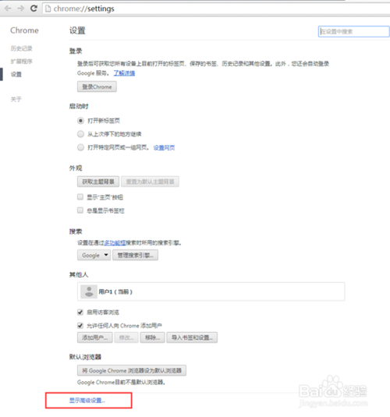Open the 了解详情 link
Viewport: 390px width, 417px height.
pyautogui.click(x=124, y=73)
